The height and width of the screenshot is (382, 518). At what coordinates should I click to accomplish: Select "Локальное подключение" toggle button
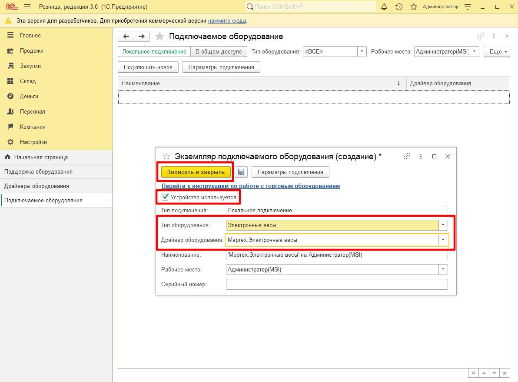click(x=154, y=51)
